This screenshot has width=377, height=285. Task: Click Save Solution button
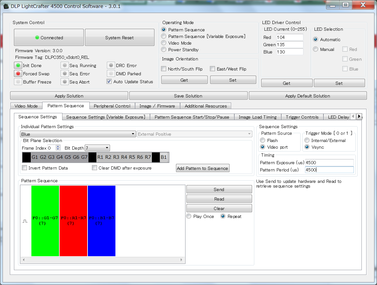coord(188,96)
